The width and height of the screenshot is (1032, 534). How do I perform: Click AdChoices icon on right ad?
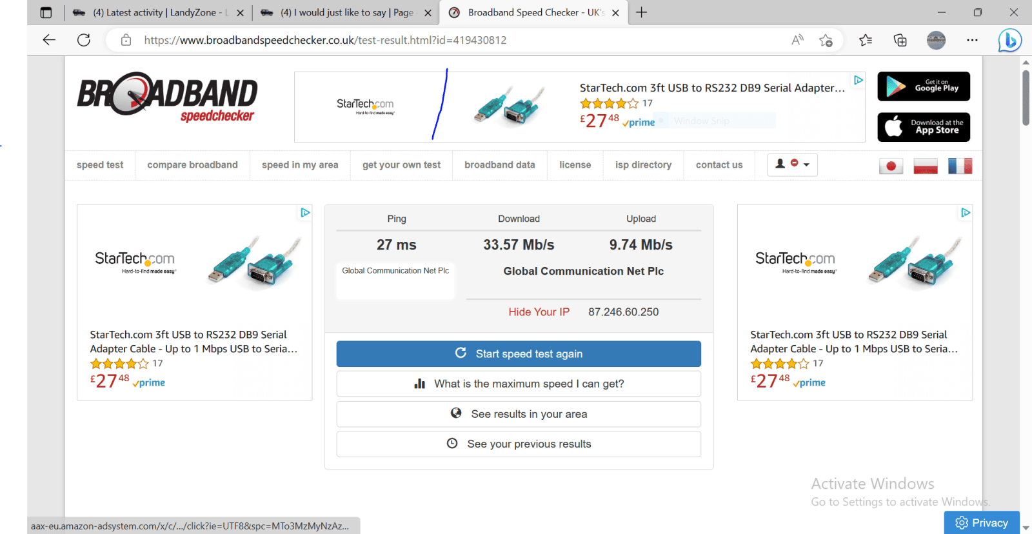[966, 212]
